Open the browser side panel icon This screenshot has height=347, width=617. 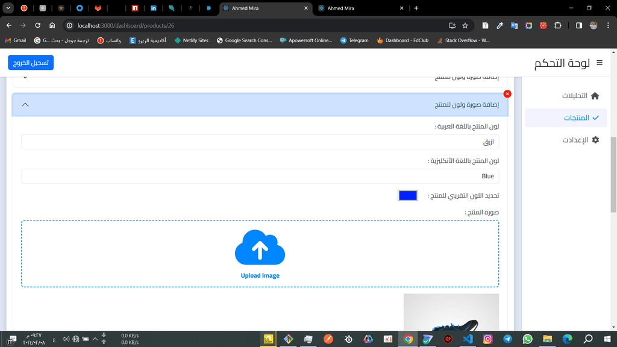(x=579, y=25)
